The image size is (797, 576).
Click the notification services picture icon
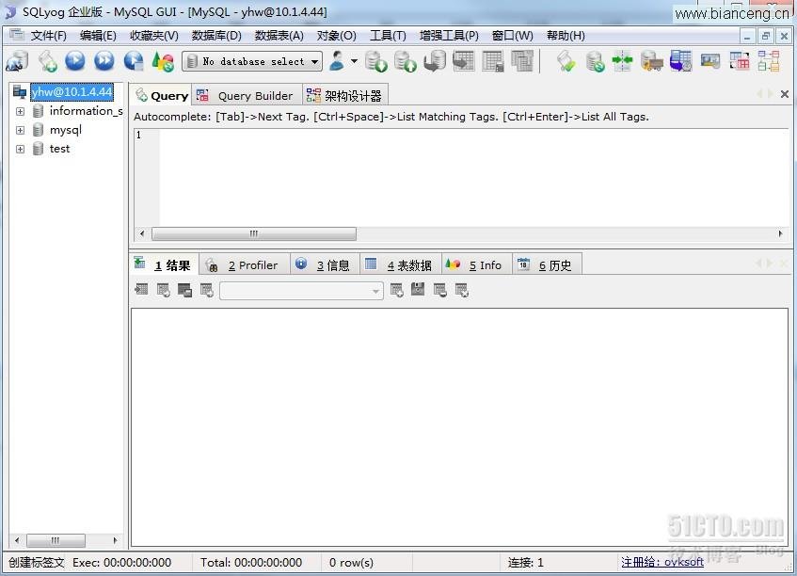click(x=710, y=61)
